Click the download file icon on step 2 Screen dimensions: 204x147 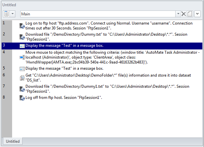pos(22,36)
